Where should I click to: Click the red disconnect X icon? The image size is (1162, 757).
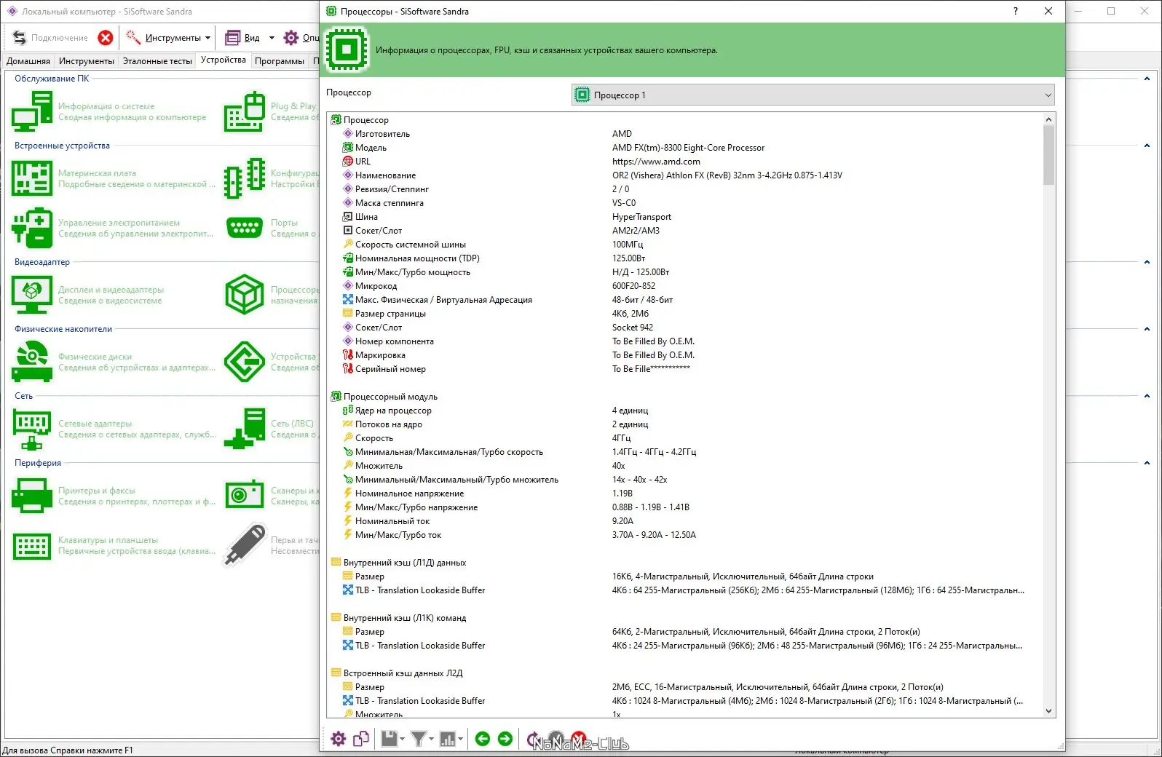pos(106,38)
